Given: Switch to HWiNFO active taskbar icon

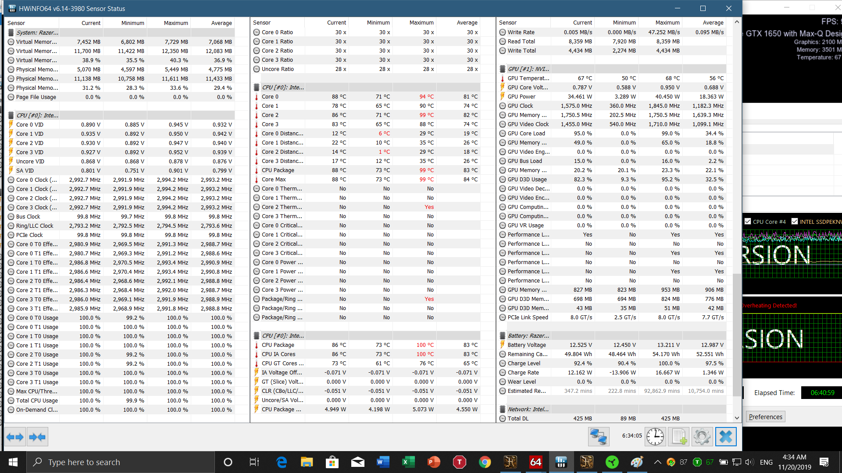Looking at the screenshot, I should tap(561, 462).
